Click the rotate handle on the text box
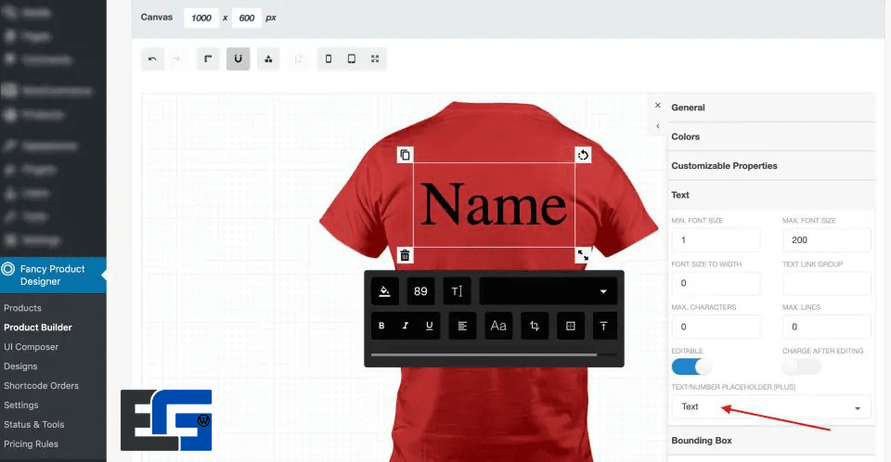The image size is (891, 462). pos(583,155)
